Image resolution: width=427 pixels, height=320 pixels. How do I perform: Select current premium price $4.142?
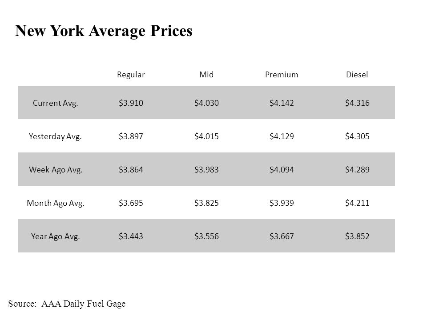tap(282, 103)
